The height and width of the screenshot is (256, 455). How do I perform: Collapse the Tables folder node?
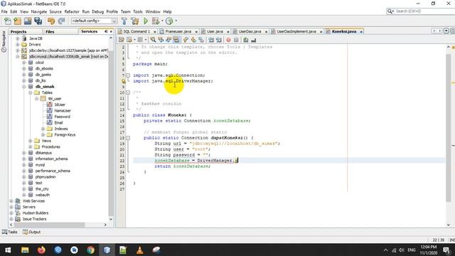tap(30, 92)
